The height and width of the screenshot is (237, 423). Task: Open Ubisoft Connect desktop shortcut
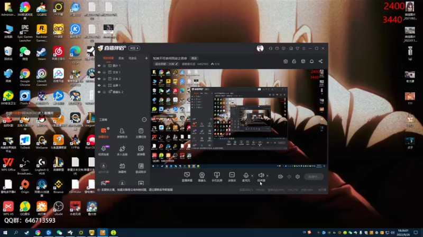(x=42, y=77)
